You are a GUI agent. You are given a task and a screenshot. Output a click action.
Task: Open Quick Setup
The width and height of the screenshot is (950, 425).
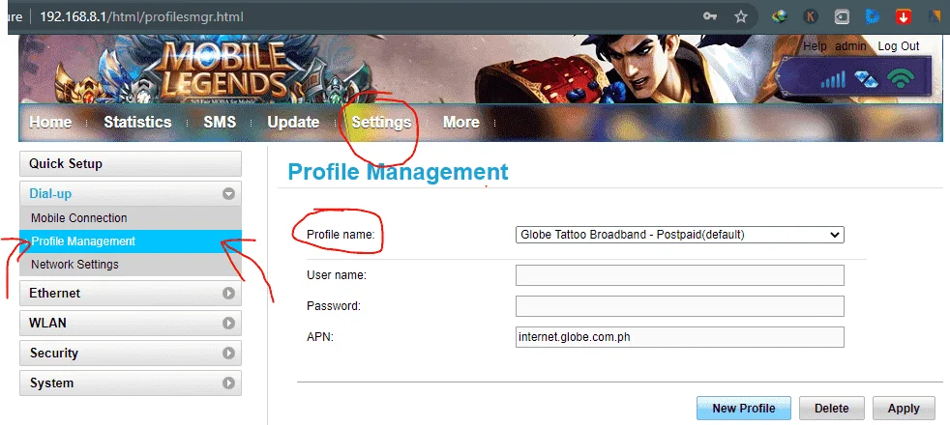[x=131, y=164]
